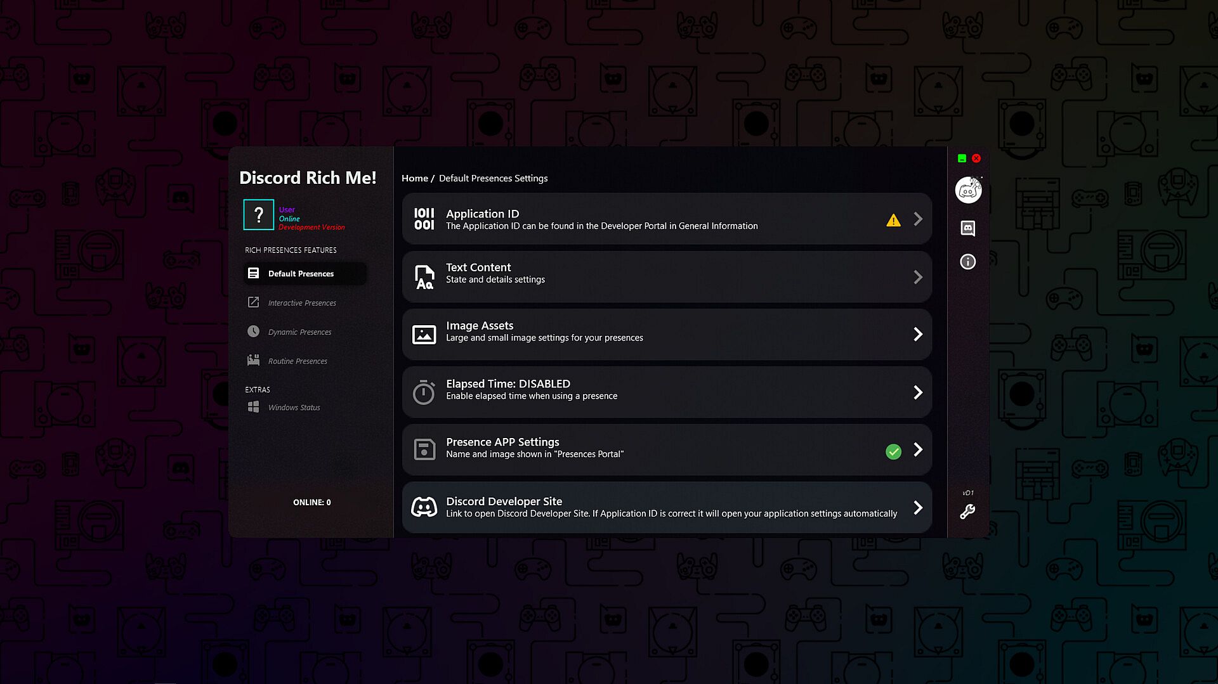Screen dimensions: 1218x684
Task: Click the Default Presences Settings breadcrumb
Action: click(493, 178)
